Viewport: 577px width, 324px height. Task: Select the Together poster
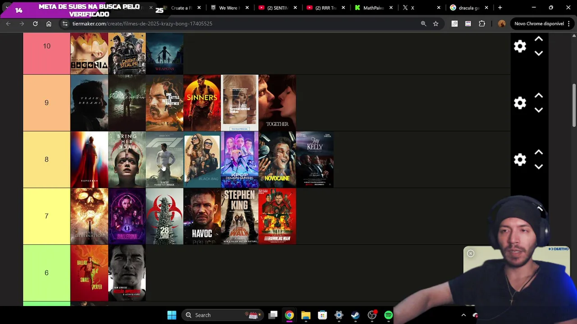(277, 103)
